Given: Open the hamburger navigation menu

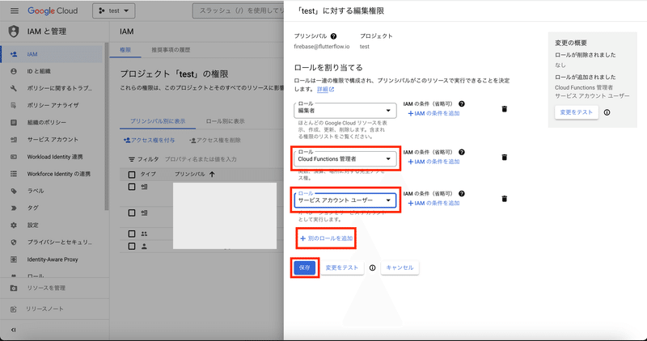Looking at the screenshot, I should tap(15, 11).
